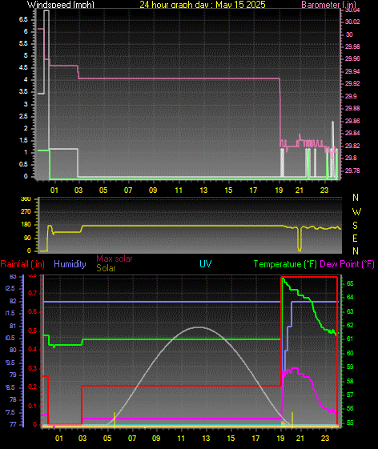Screen dimensions: 378x449
Task: Click the 'Windspeed (mph)' axis title
Action: [61, 4]
